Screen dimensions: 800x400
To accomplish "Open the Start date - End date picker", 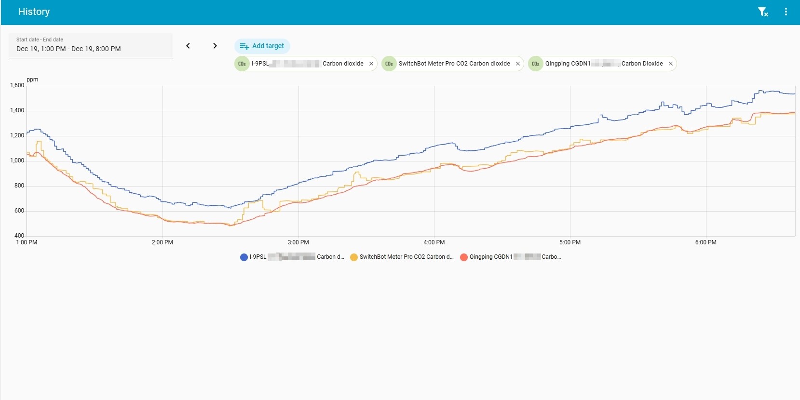I will (91, 46).
